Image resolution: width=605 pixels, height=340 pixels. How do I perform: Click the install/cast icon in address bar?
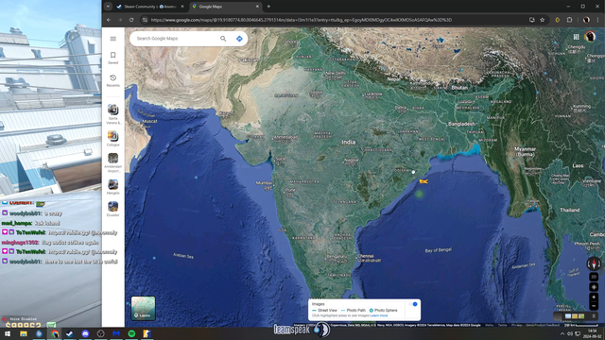coord(531,20)
